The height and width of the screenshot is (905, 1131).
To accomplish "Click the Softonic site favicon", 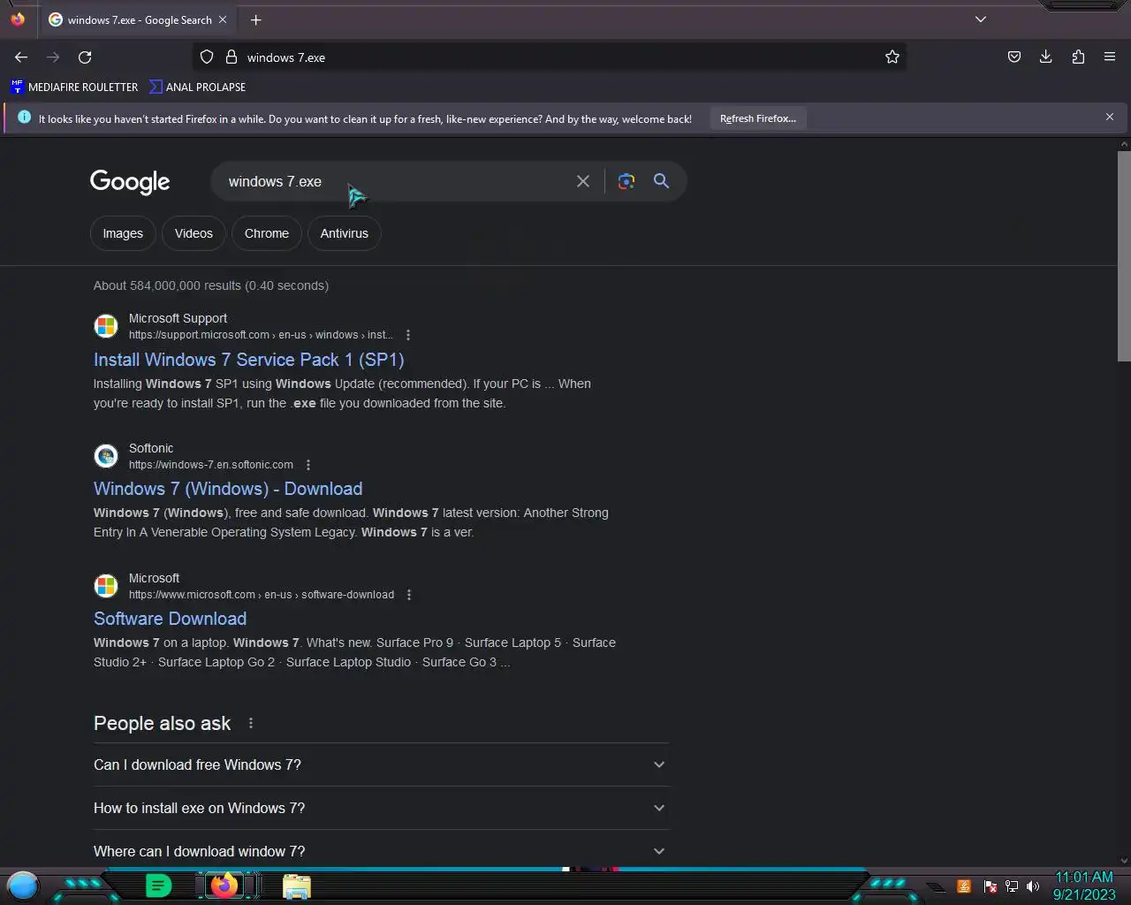I will (106, 456).
